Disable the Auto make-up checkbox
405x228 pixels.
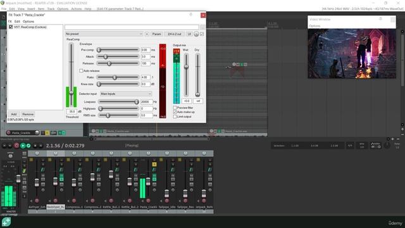[x=175, y=112]
